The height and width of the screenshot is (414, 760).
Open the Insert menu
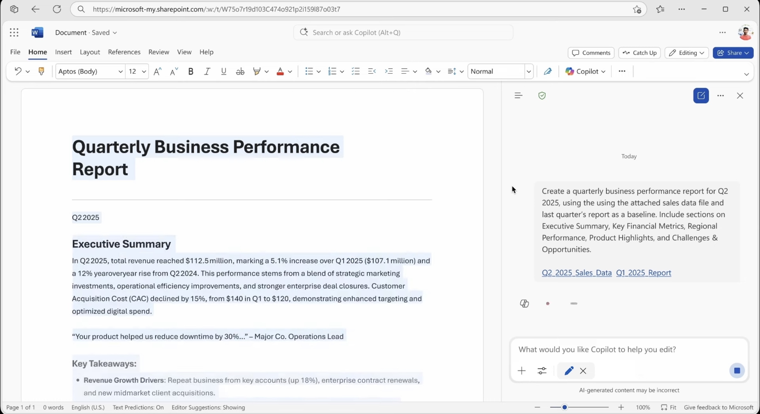pyautogui.click(x=63, y=52)
